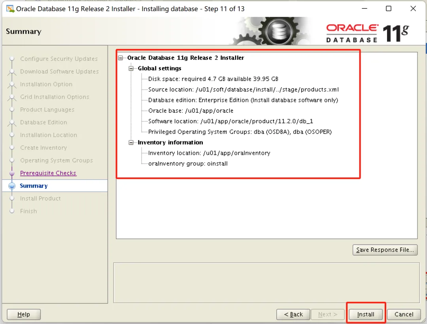Click Save Response File button
This screenshot has height=324, width=427.
tap(385, 250)
